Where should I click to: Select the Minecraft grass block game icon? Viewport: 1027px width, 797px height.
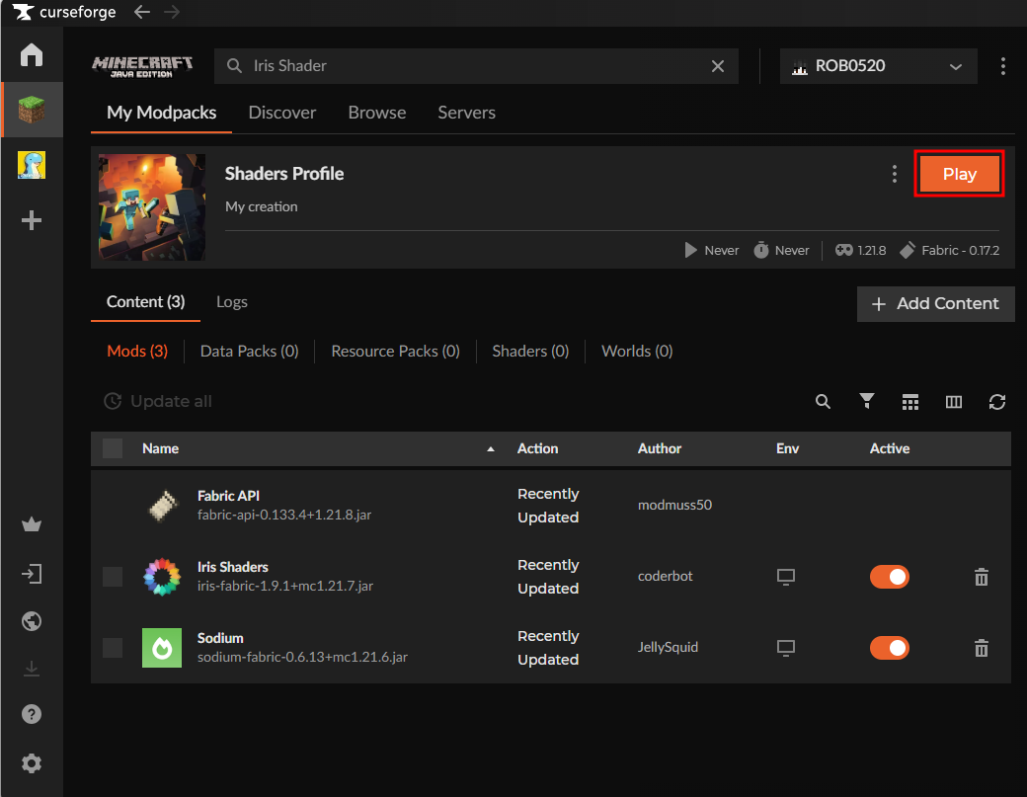(32, 110)
